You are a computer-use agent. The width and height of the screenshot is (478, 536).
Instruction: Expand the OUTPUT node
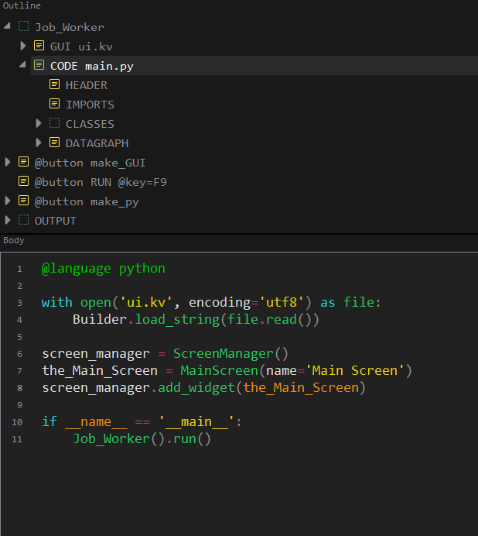coord(8,220)
